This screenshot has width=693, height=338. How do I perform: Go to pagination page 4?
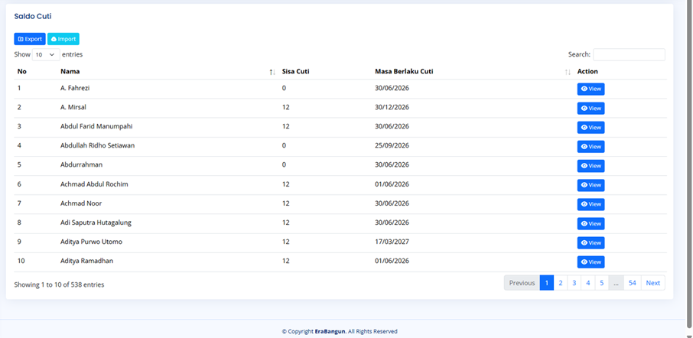click(587, 283)
